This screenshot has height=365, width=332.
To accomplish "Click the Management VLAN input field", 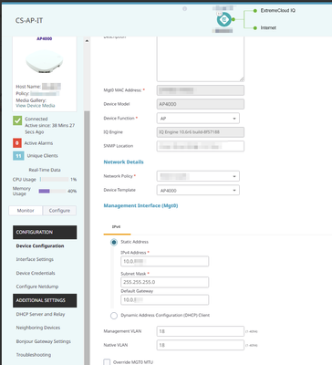I will point(201,331).
